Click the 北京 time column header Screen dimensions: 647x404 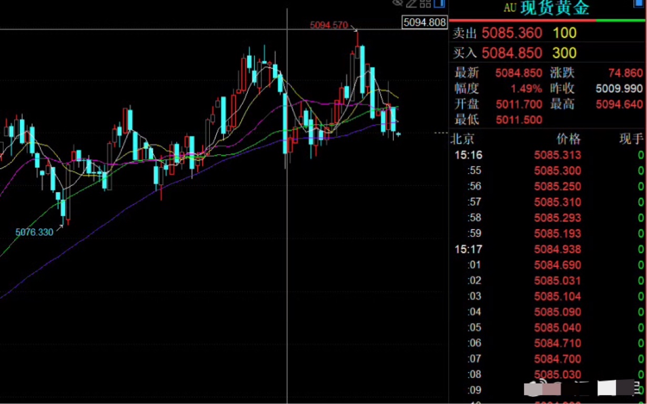coord(463,139)
